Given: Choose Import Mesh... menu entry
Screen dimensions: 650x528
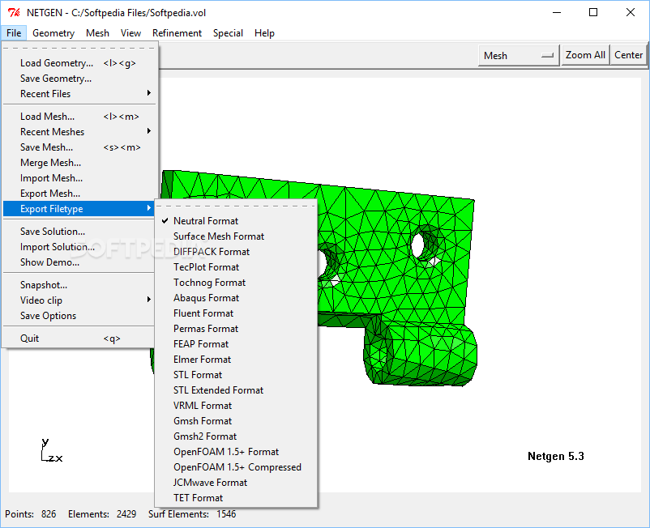Looking at the screenshot, I should (x=79, y=177).
